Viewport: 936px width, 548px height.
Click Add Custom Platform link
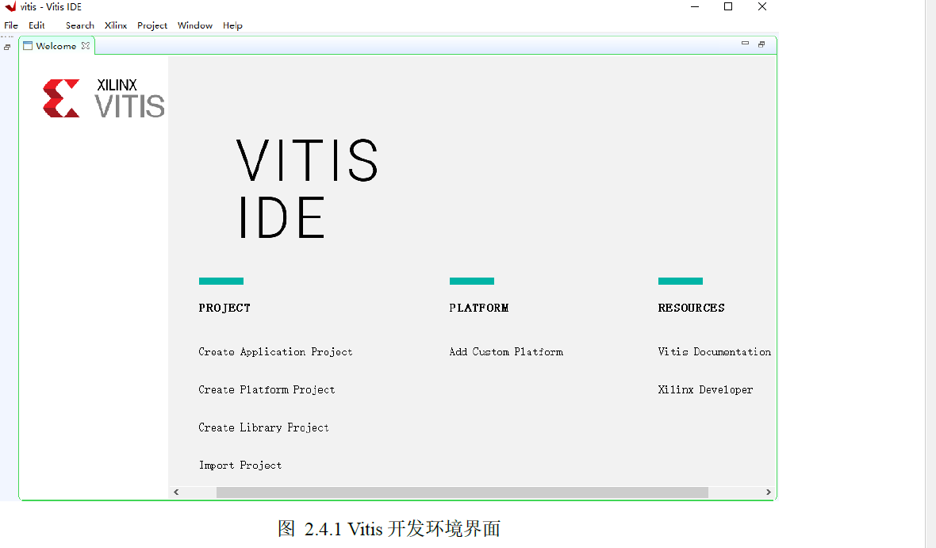point(505,351)
